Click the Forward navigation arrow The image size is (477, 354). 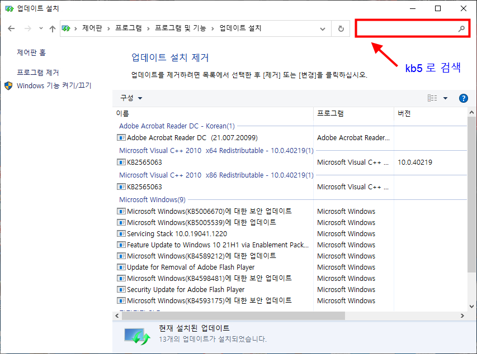(x=28, y=28)
